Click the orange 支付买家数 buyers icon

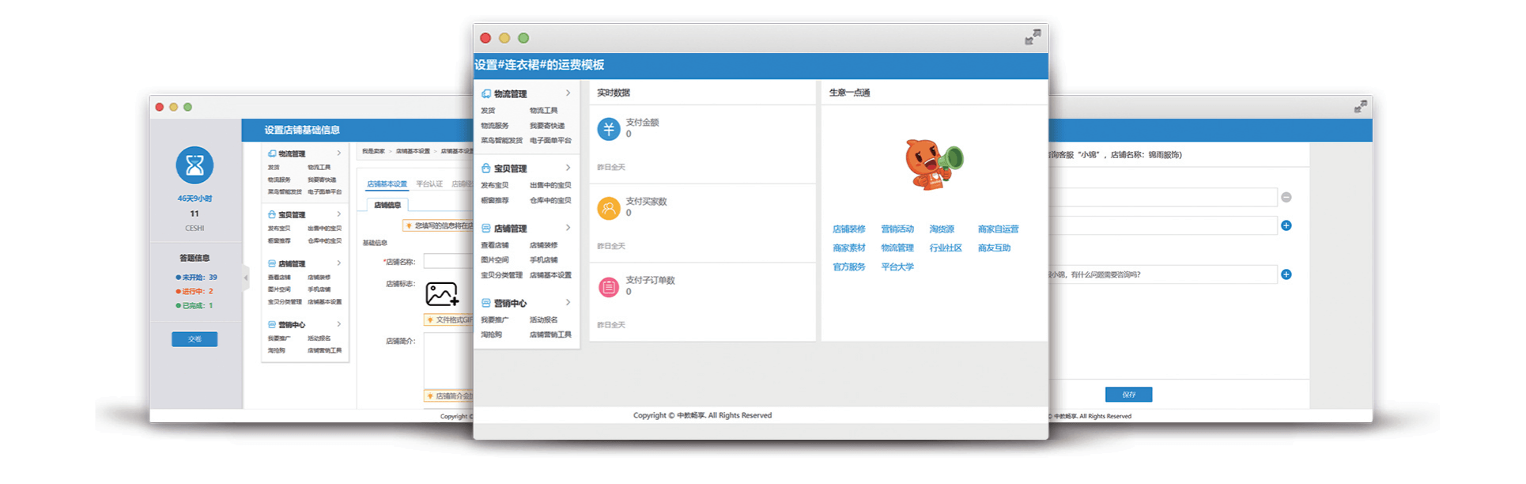[x=608, y=208]
